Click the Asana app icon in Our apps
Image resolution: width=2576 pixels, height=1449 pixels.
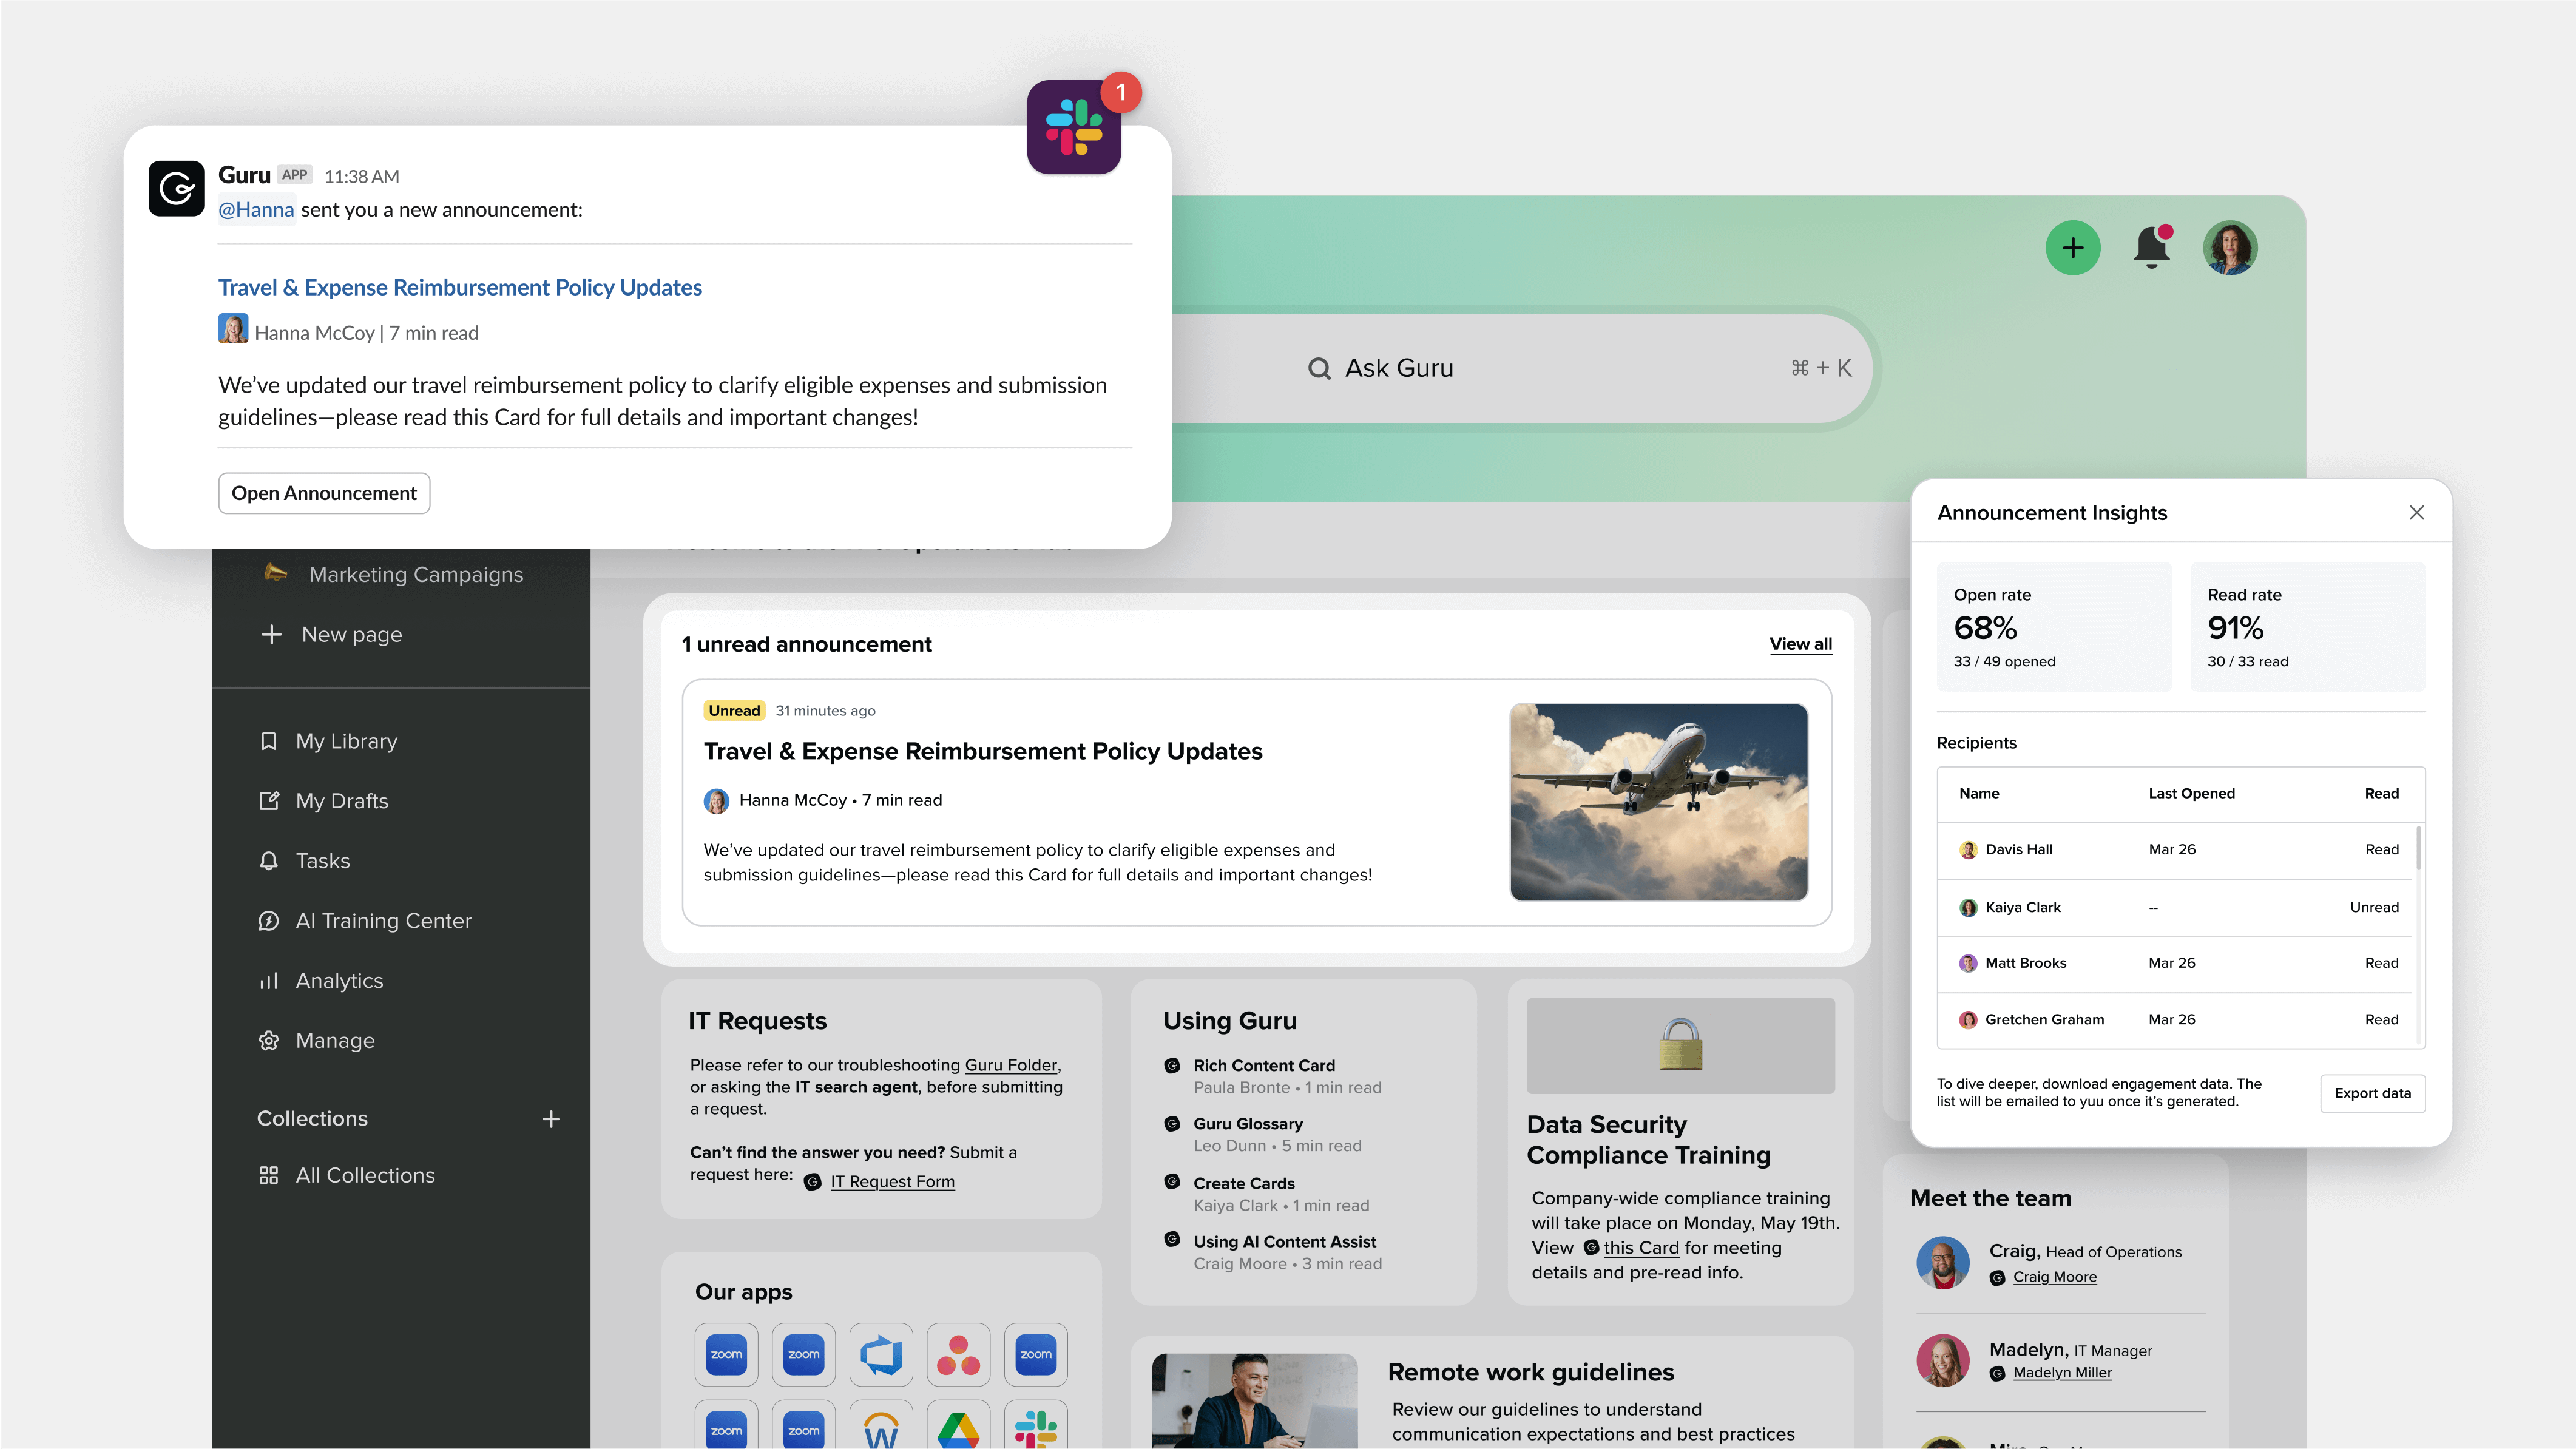[957, 1355]
